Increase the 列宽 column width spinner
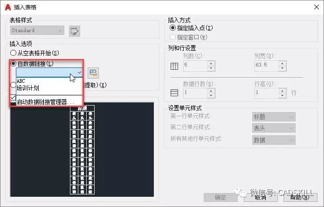 click(282, 64)
